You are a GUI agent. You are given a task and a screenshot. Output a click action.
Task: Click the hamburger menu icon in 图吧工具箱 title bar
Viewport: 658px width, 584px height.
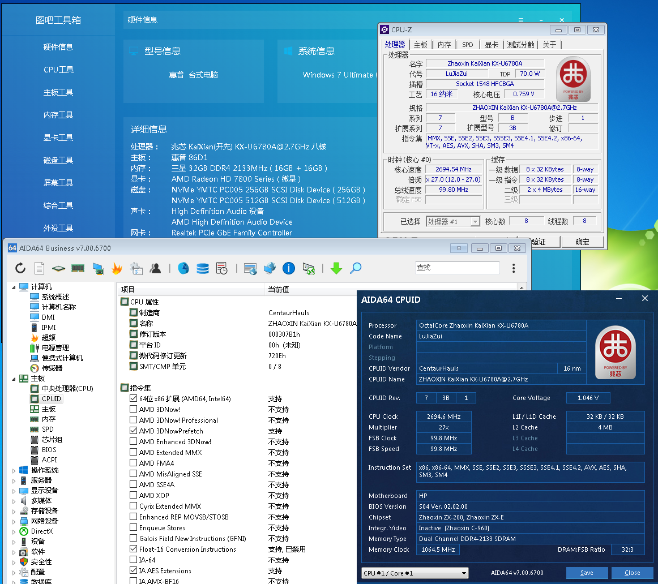pos(521,20)
